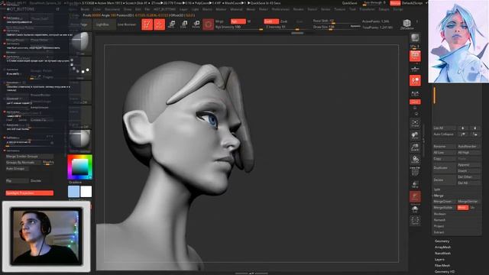
Task: Activate the Draw mode icon
Action: click(x=159, y=24)
